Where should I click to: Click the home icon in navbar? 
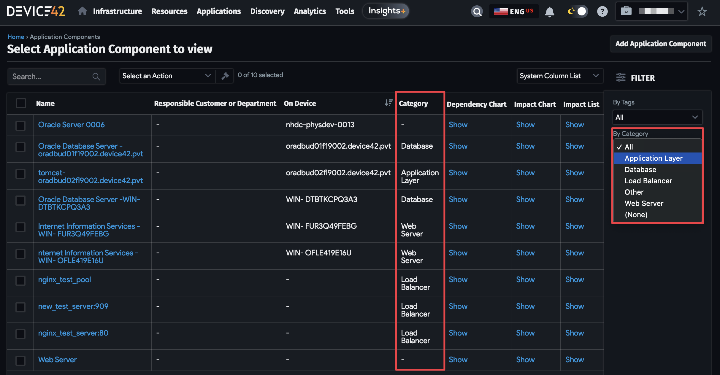coord(82,11)
